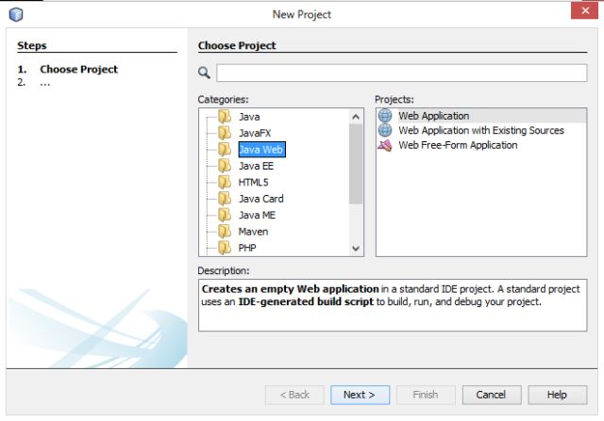Click the Java Web folder icon
The height and width of the screenshot is (421, 604).
click(225, 149)
